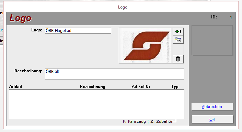Click the new form wizard icon
Viewport: 242px width, 132px height.
pos(178,40)
